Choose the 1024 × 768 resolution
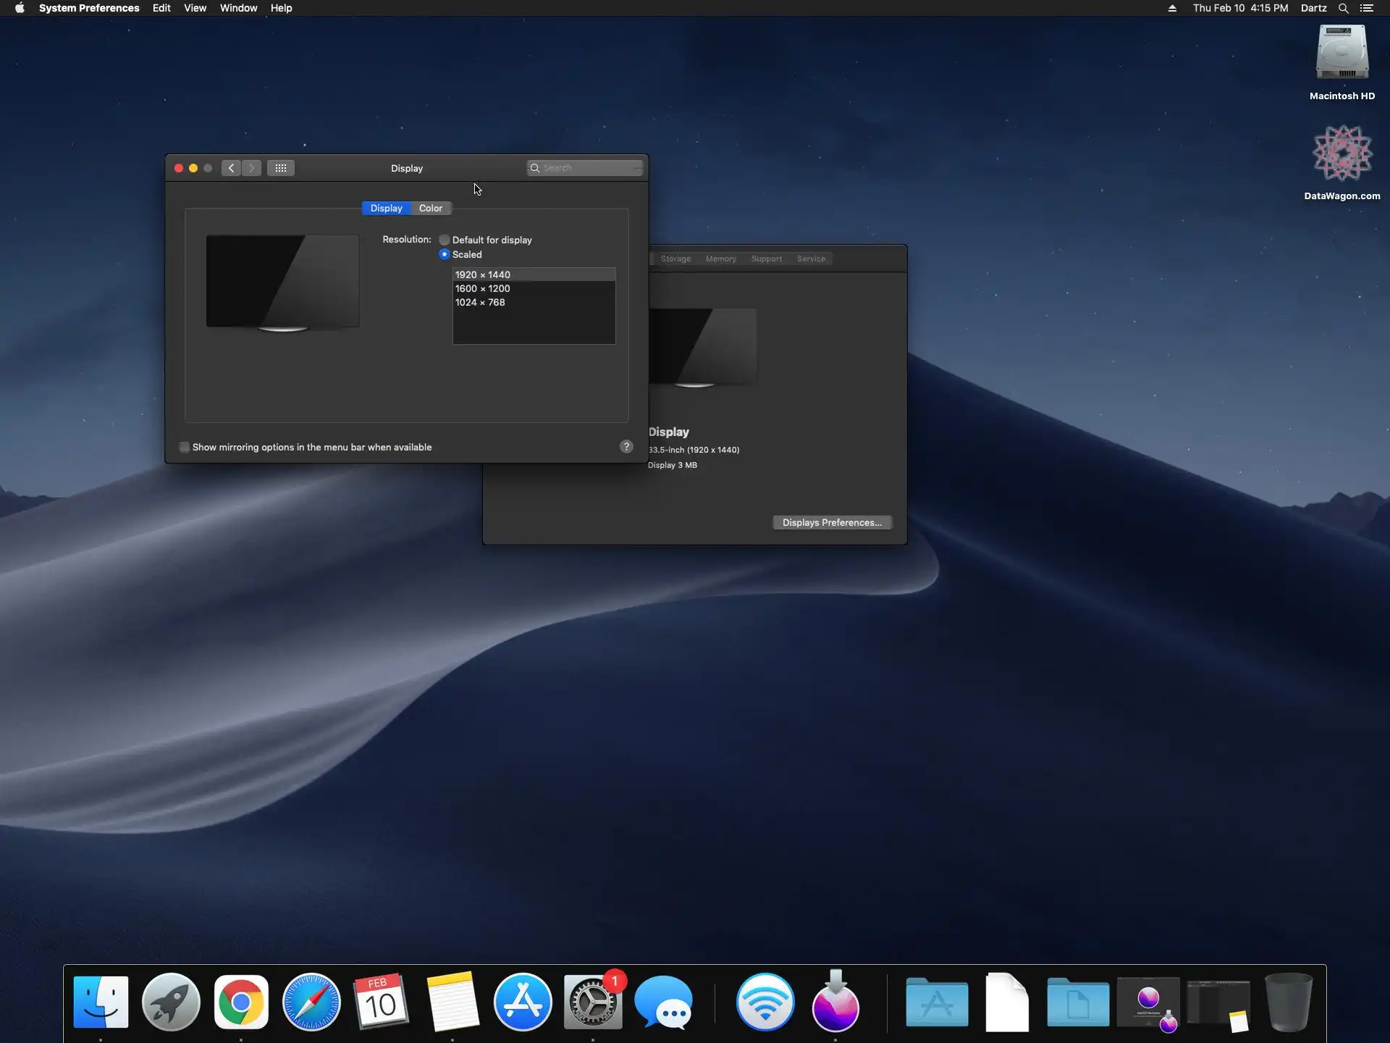 pyautogui.click(x=480, y=302)
